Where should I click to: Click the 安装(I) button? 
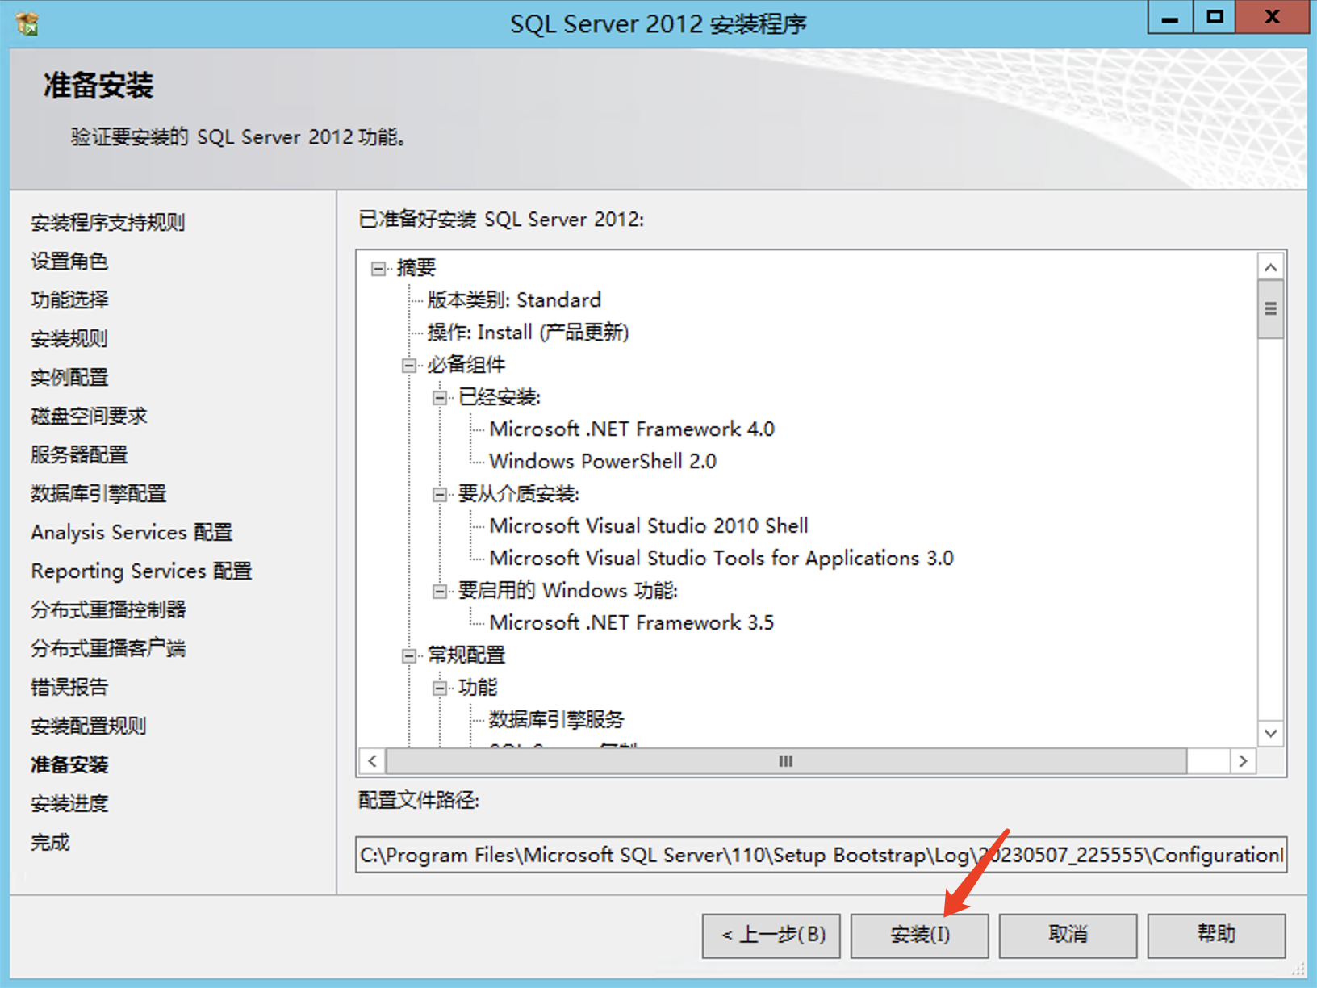[x=919, y=935]
